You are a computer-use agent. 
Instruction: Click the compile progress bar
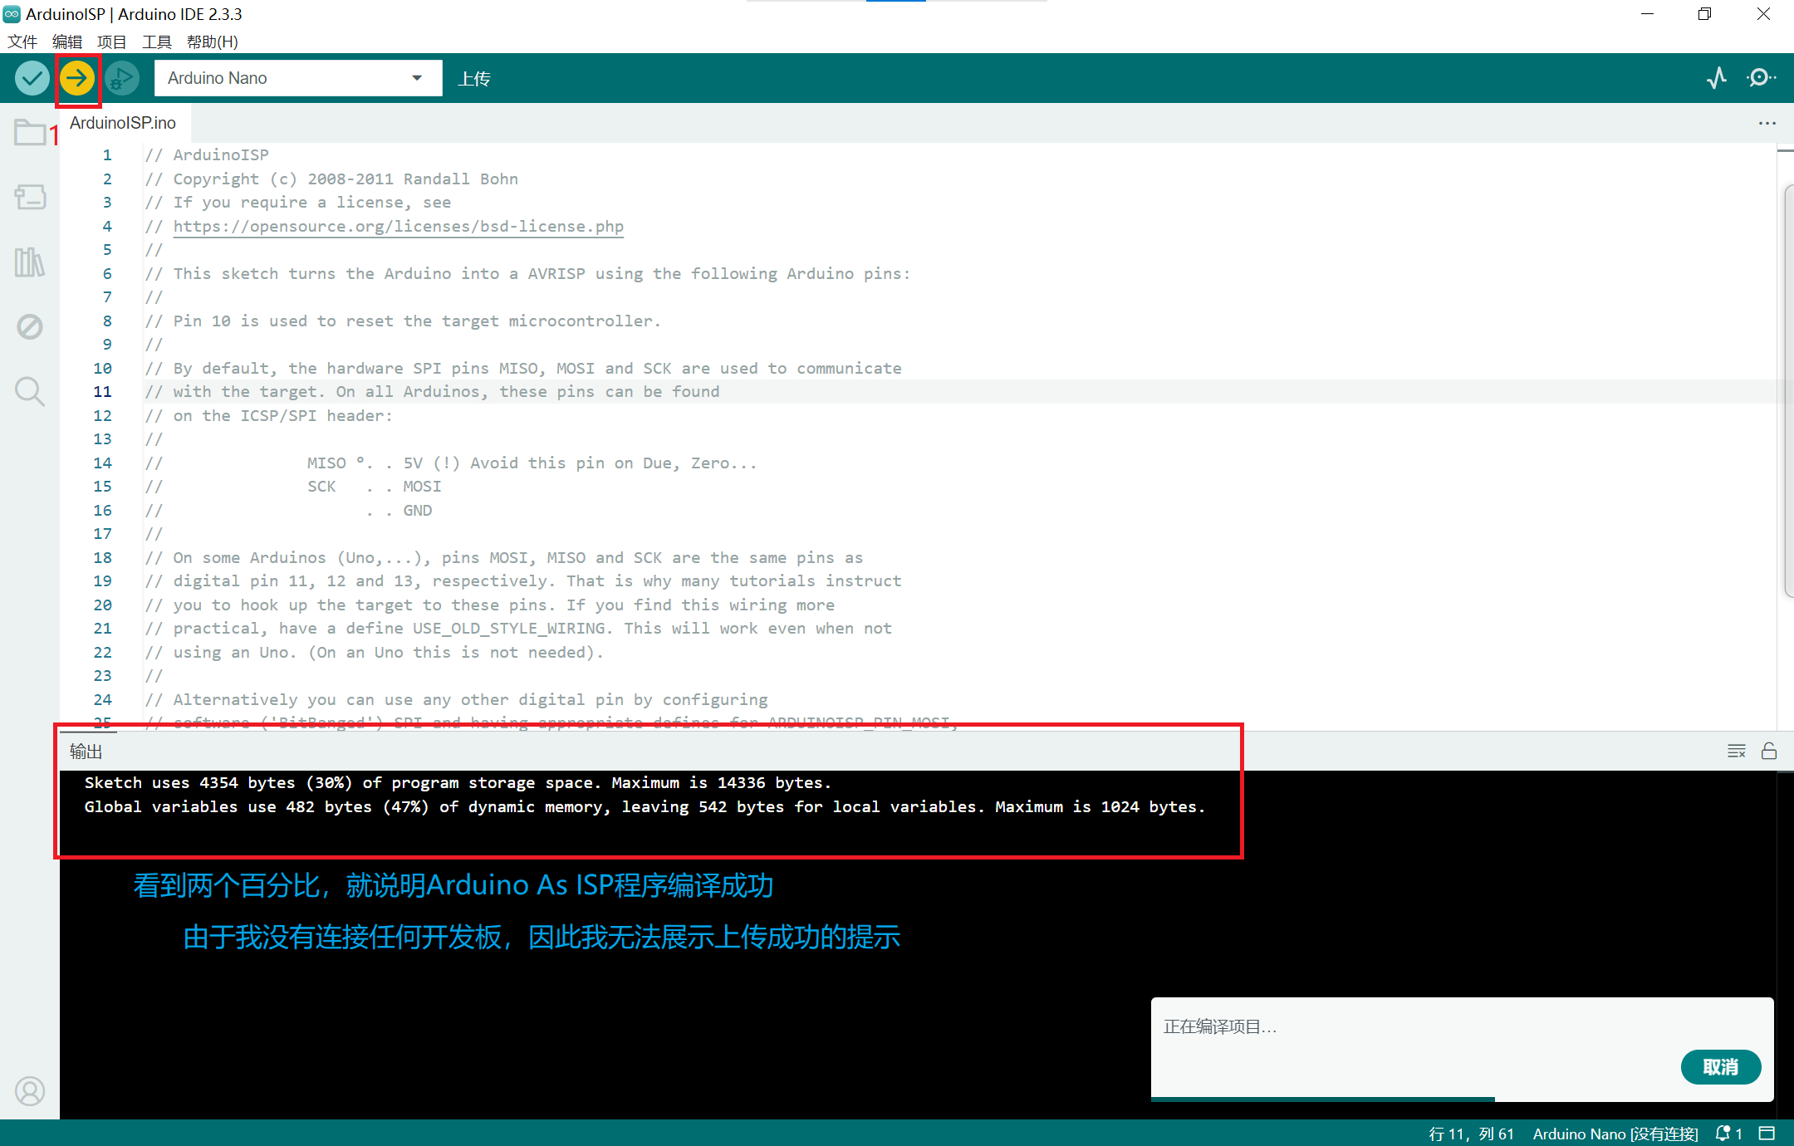(x=1462, y=1099)
